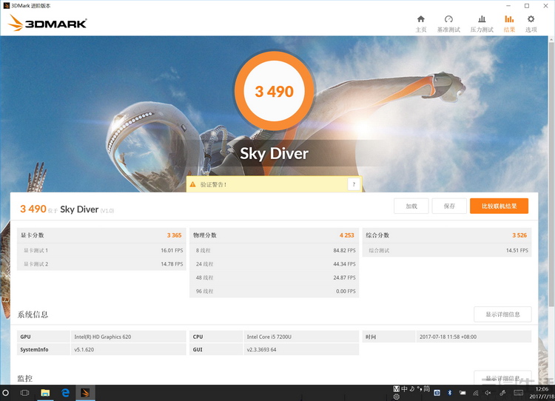Click the 监控 section heading
The height and width of the screenshot is (401, 555).
coord(24,378)
